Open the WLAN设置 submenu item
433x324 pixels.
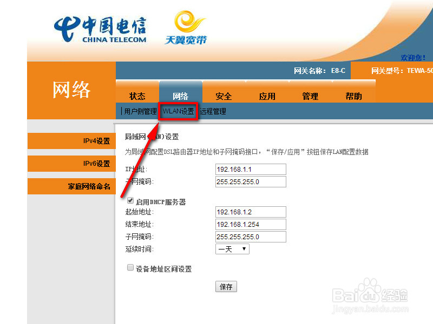179,111
